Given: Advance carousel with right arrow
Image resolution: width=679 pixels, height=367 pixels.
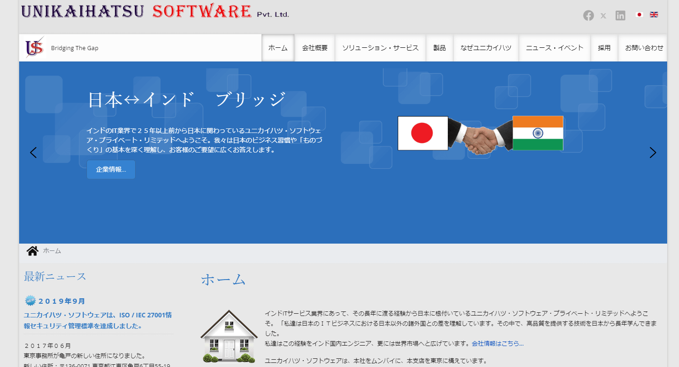Looking at the screenshot, I should (653, 153).
